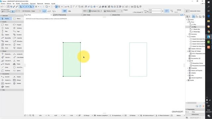Select the Cambio tool
This screenshot has height=119, width=212.
[x=6, y=87]
